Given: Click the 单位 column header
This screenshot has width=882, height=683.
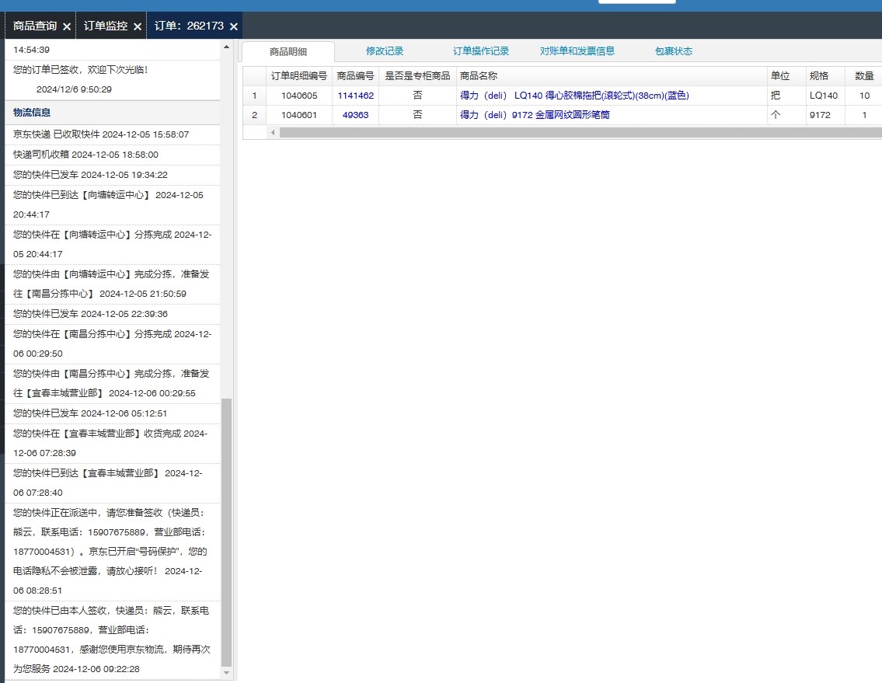Looking at the screenshot, I should tap(786, 76).
